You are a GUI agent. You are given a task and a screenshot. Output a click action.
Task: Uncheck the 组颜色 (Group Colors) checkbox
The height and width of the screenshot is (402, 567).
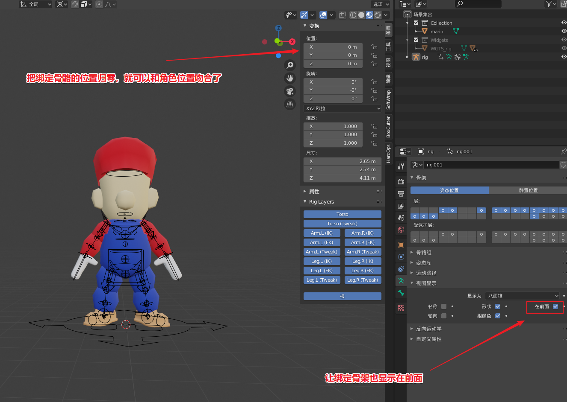click(498, 316)
